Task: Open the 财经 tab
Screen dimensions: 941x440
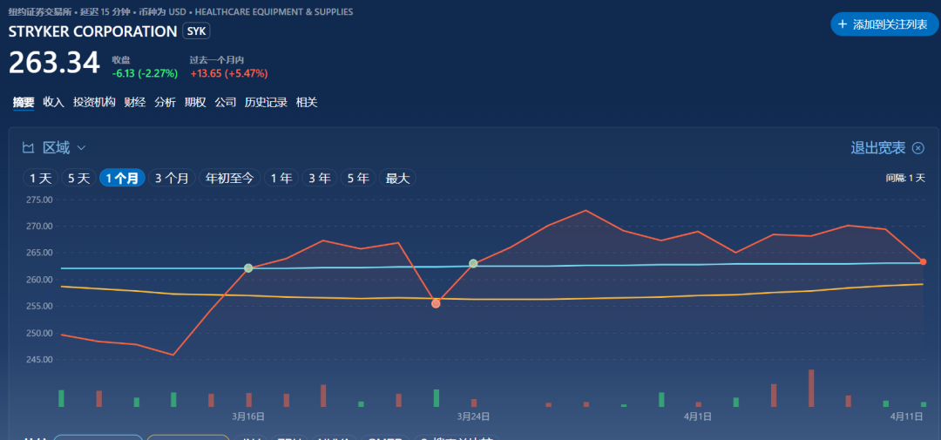Action: 135,102
